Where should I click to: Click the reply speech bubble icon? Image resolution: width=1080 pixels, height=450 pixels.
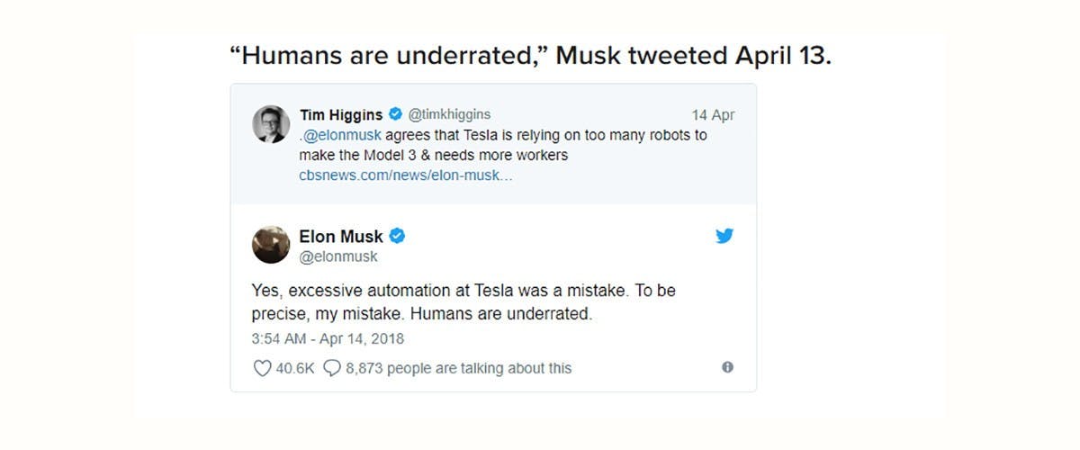(331, 368)
